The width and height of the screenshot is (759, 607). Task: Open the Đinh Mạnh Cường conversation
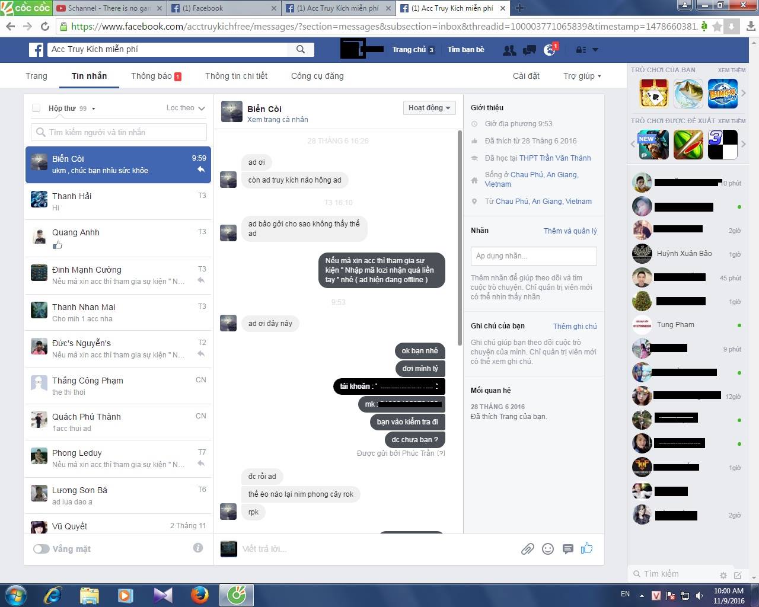[x=118, y=275]
